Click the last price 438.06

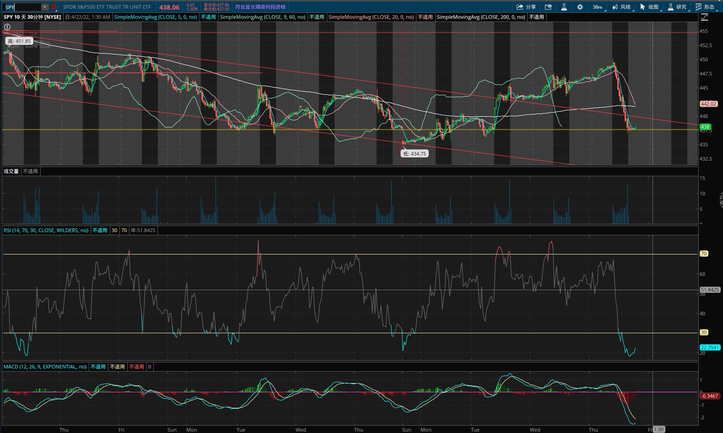click(x=169, y=7)
